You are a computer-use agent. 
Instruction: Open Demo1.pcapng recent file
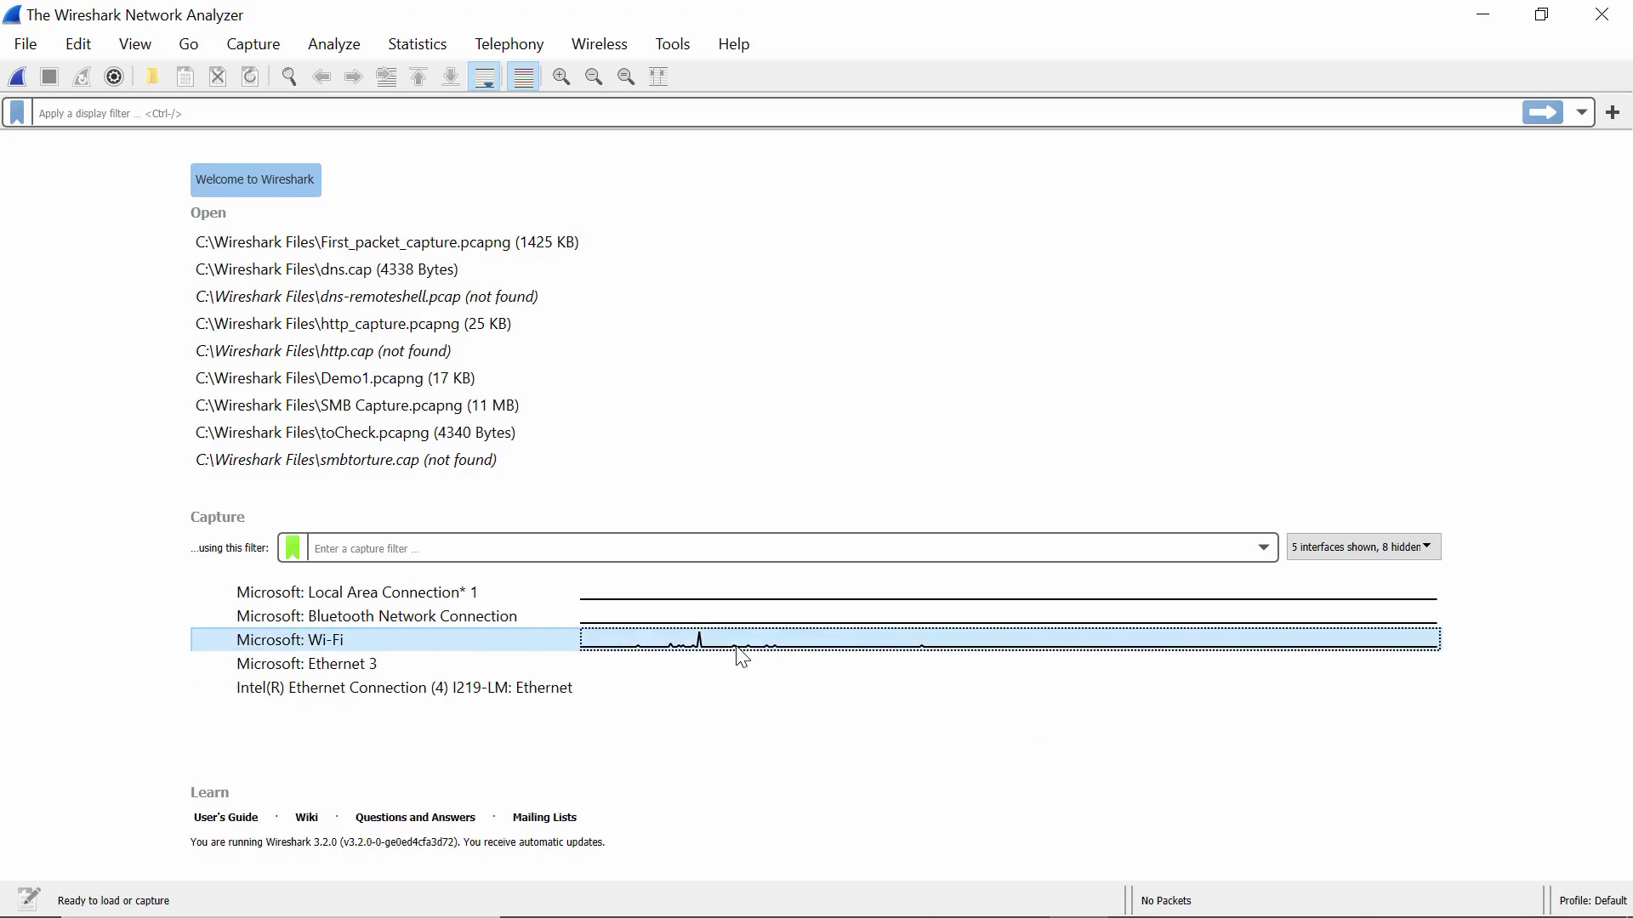(335, 378)
